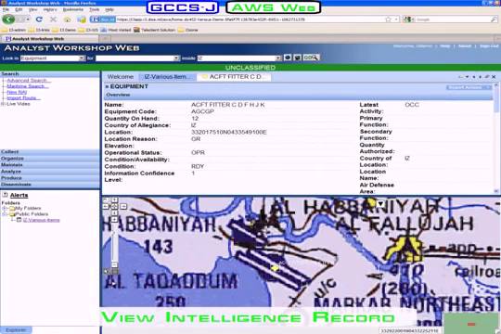Click into the Google search field

(452, 19)
